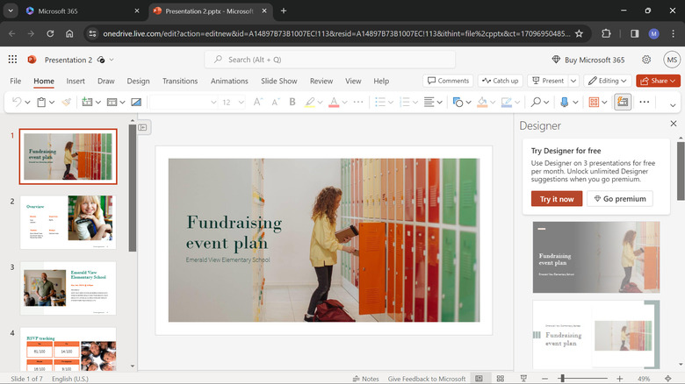Collapse the slide thumbnail pane
This screenshot has height=384, width=685.
tap(143, 127)
